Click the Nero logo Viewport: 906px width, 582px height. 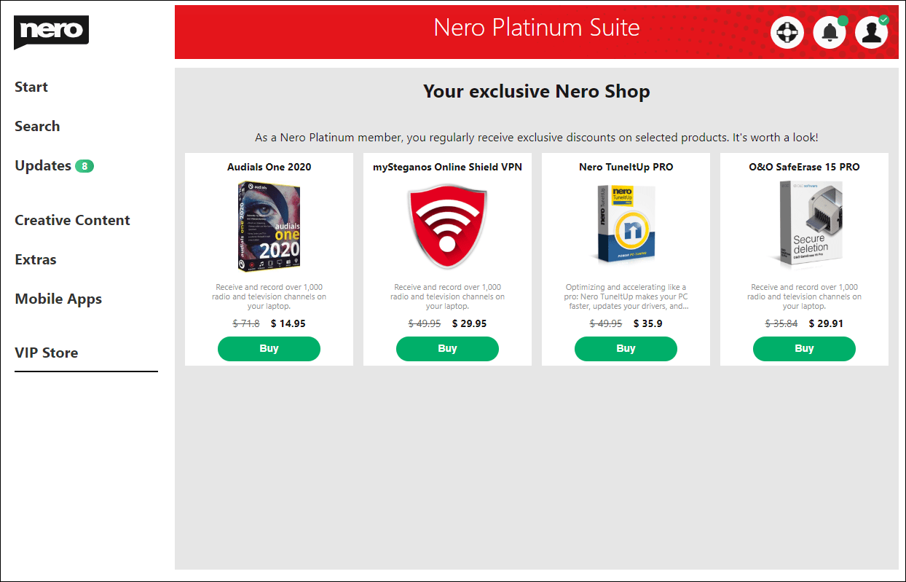51,32
